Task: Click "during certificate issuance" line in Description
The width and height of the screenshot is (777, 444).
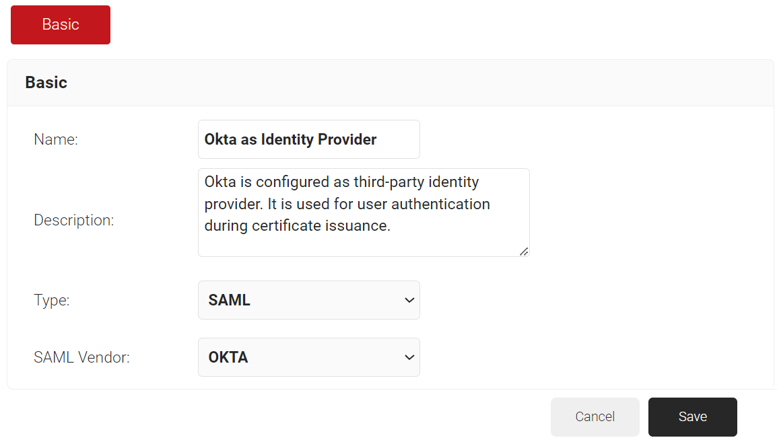Action: pos(297,226)
